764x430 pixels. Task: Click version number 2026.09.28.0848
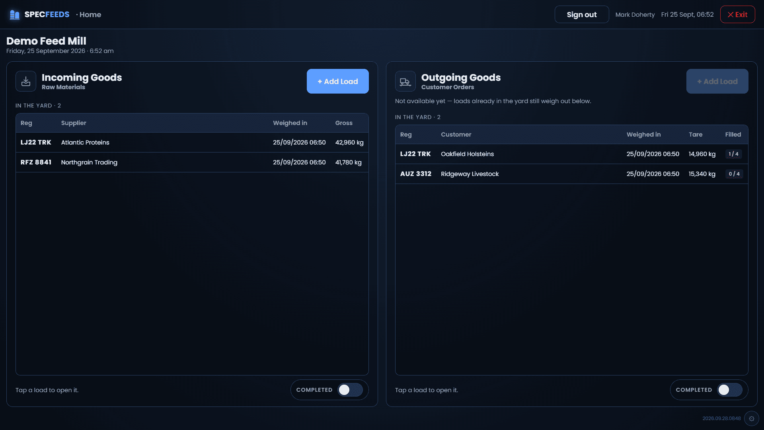pyautogui.click(x=721, y=418)
